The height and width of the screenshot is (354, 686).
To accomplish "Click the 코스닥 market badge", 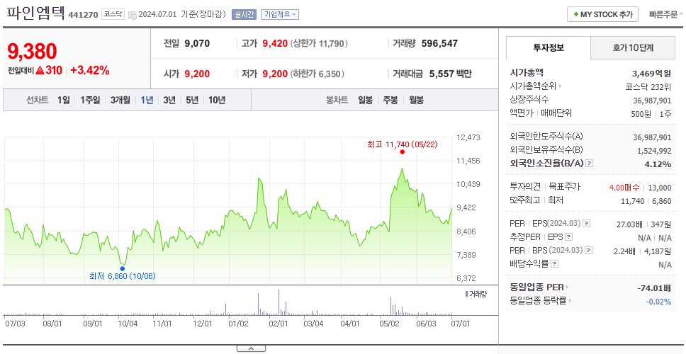I will (113, 14).
